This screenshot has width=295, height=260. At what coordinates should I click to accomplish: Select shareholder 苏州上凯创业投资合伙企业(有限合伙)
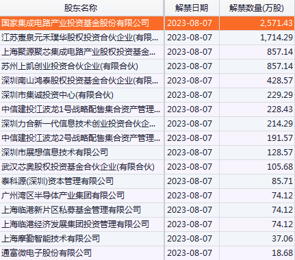(70, 66)
